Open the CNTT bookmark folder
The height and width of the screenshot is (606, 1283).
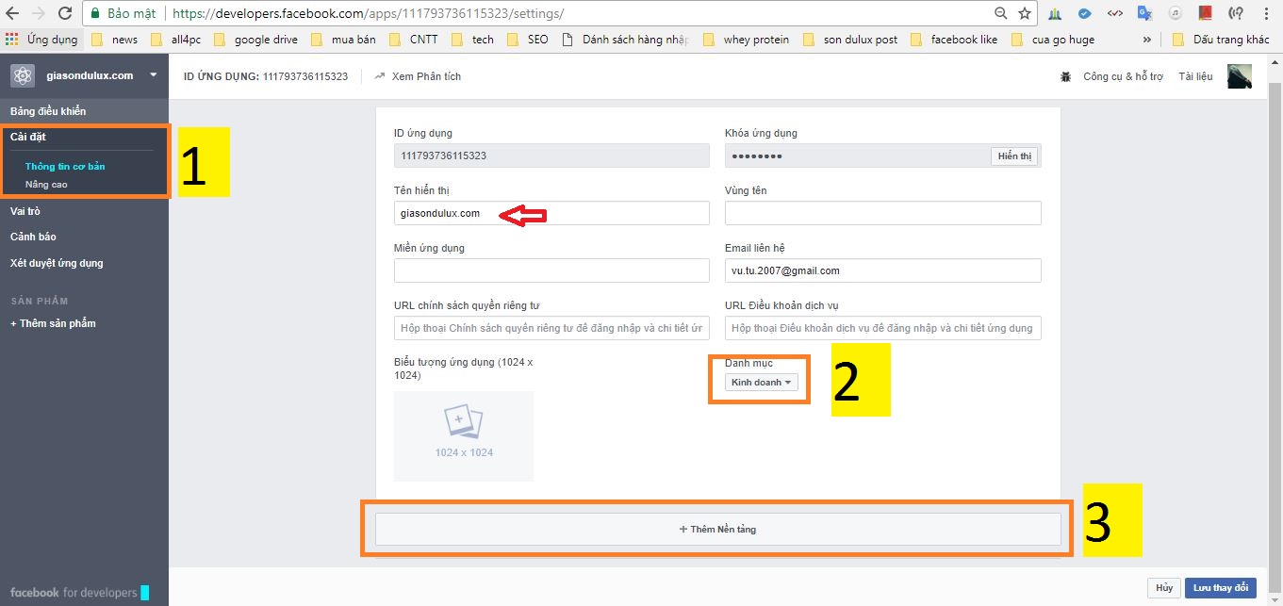point(415,40)
